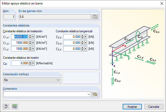Click the units and decimals 0.00 icon

click(15, 106)
